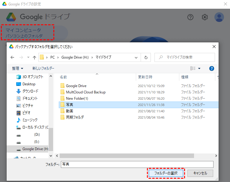This screenshot has height=182, width=230.
Task: Open view options dropdown arrow
Action: point(199,68)
